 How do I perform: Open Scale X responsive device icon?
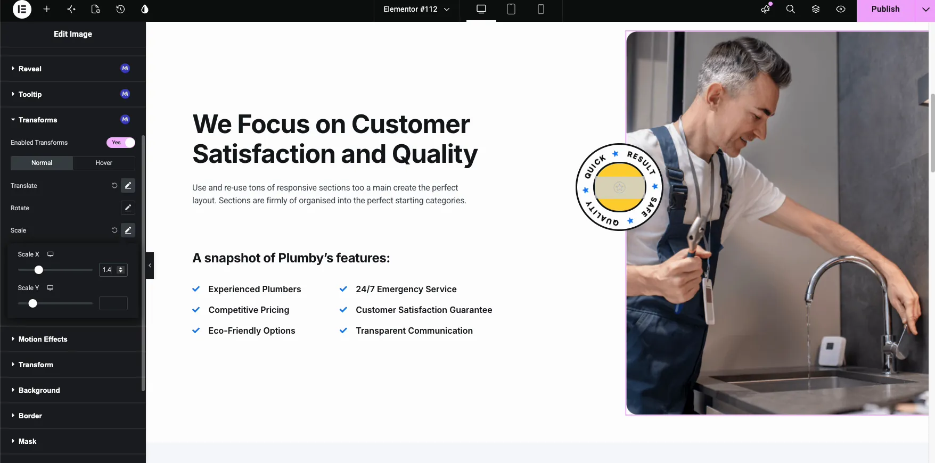51,254
